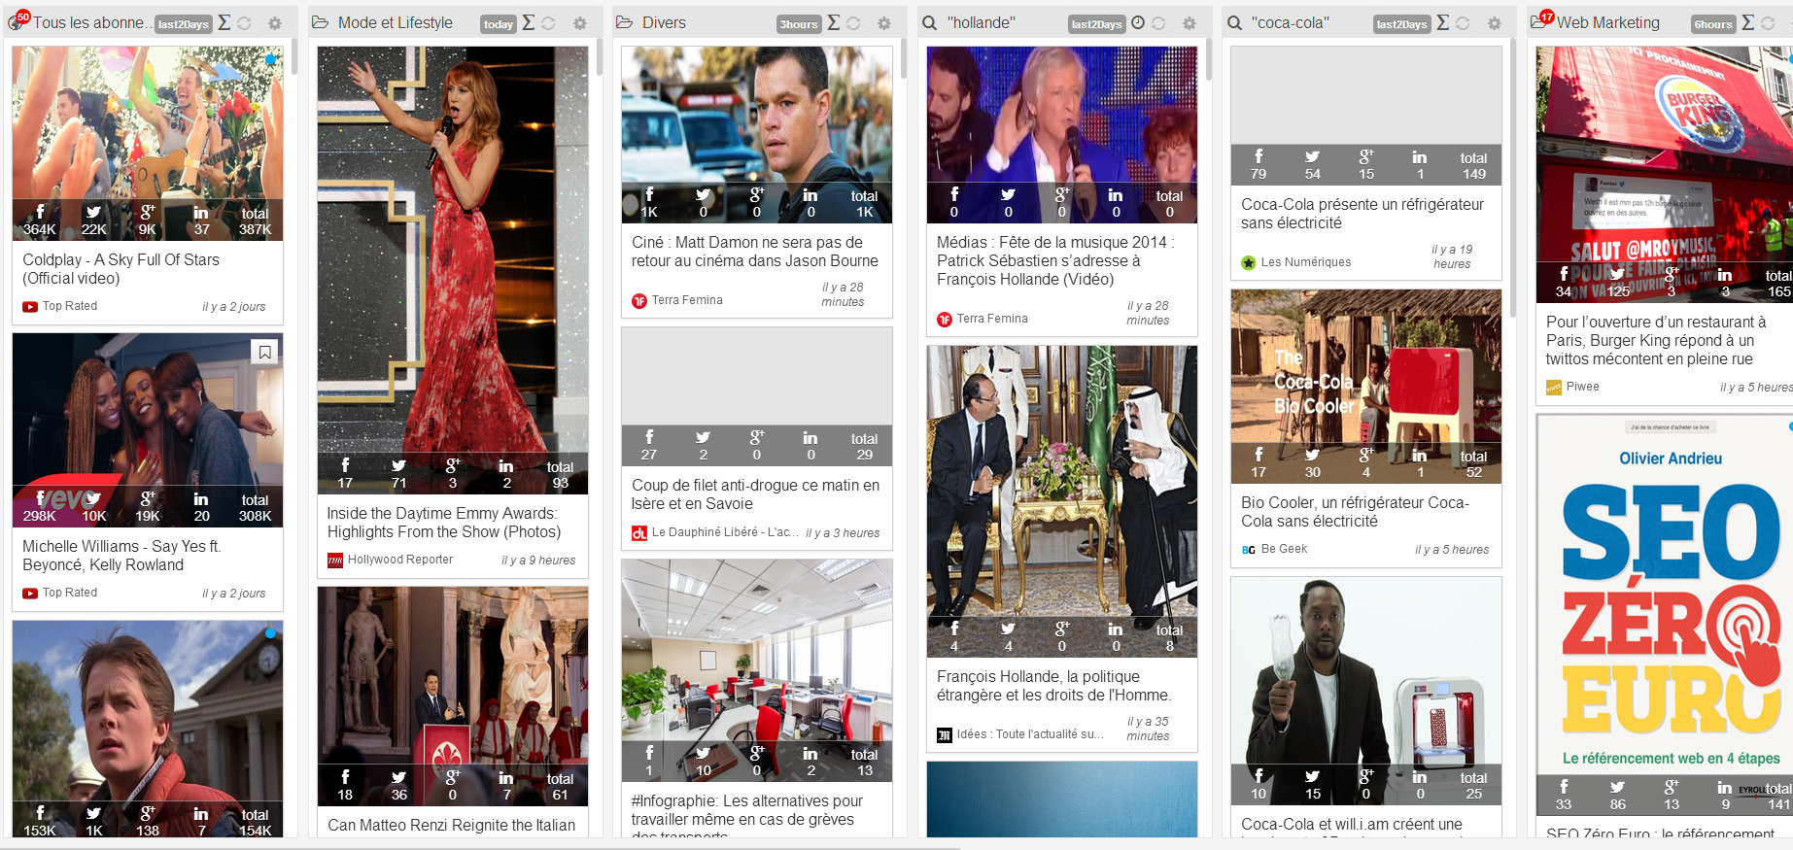The height and width of the screenshot is (850, 1793).
Task: Click the search magnifier icon beside "coca-cola"
Action: [1234, 22]
